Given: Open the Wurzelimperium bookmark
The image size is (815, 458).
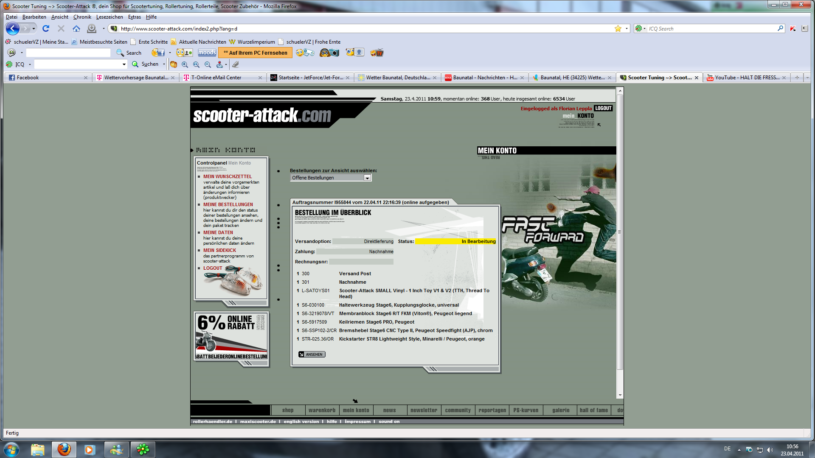Looking at the screenshot, I should [x=252, y=42].
